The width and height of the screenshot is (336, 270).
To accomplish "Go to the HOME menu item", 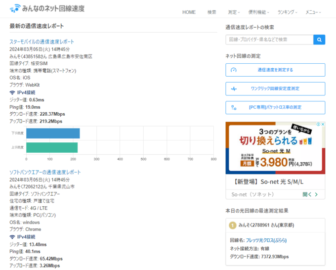I will 189,12.
